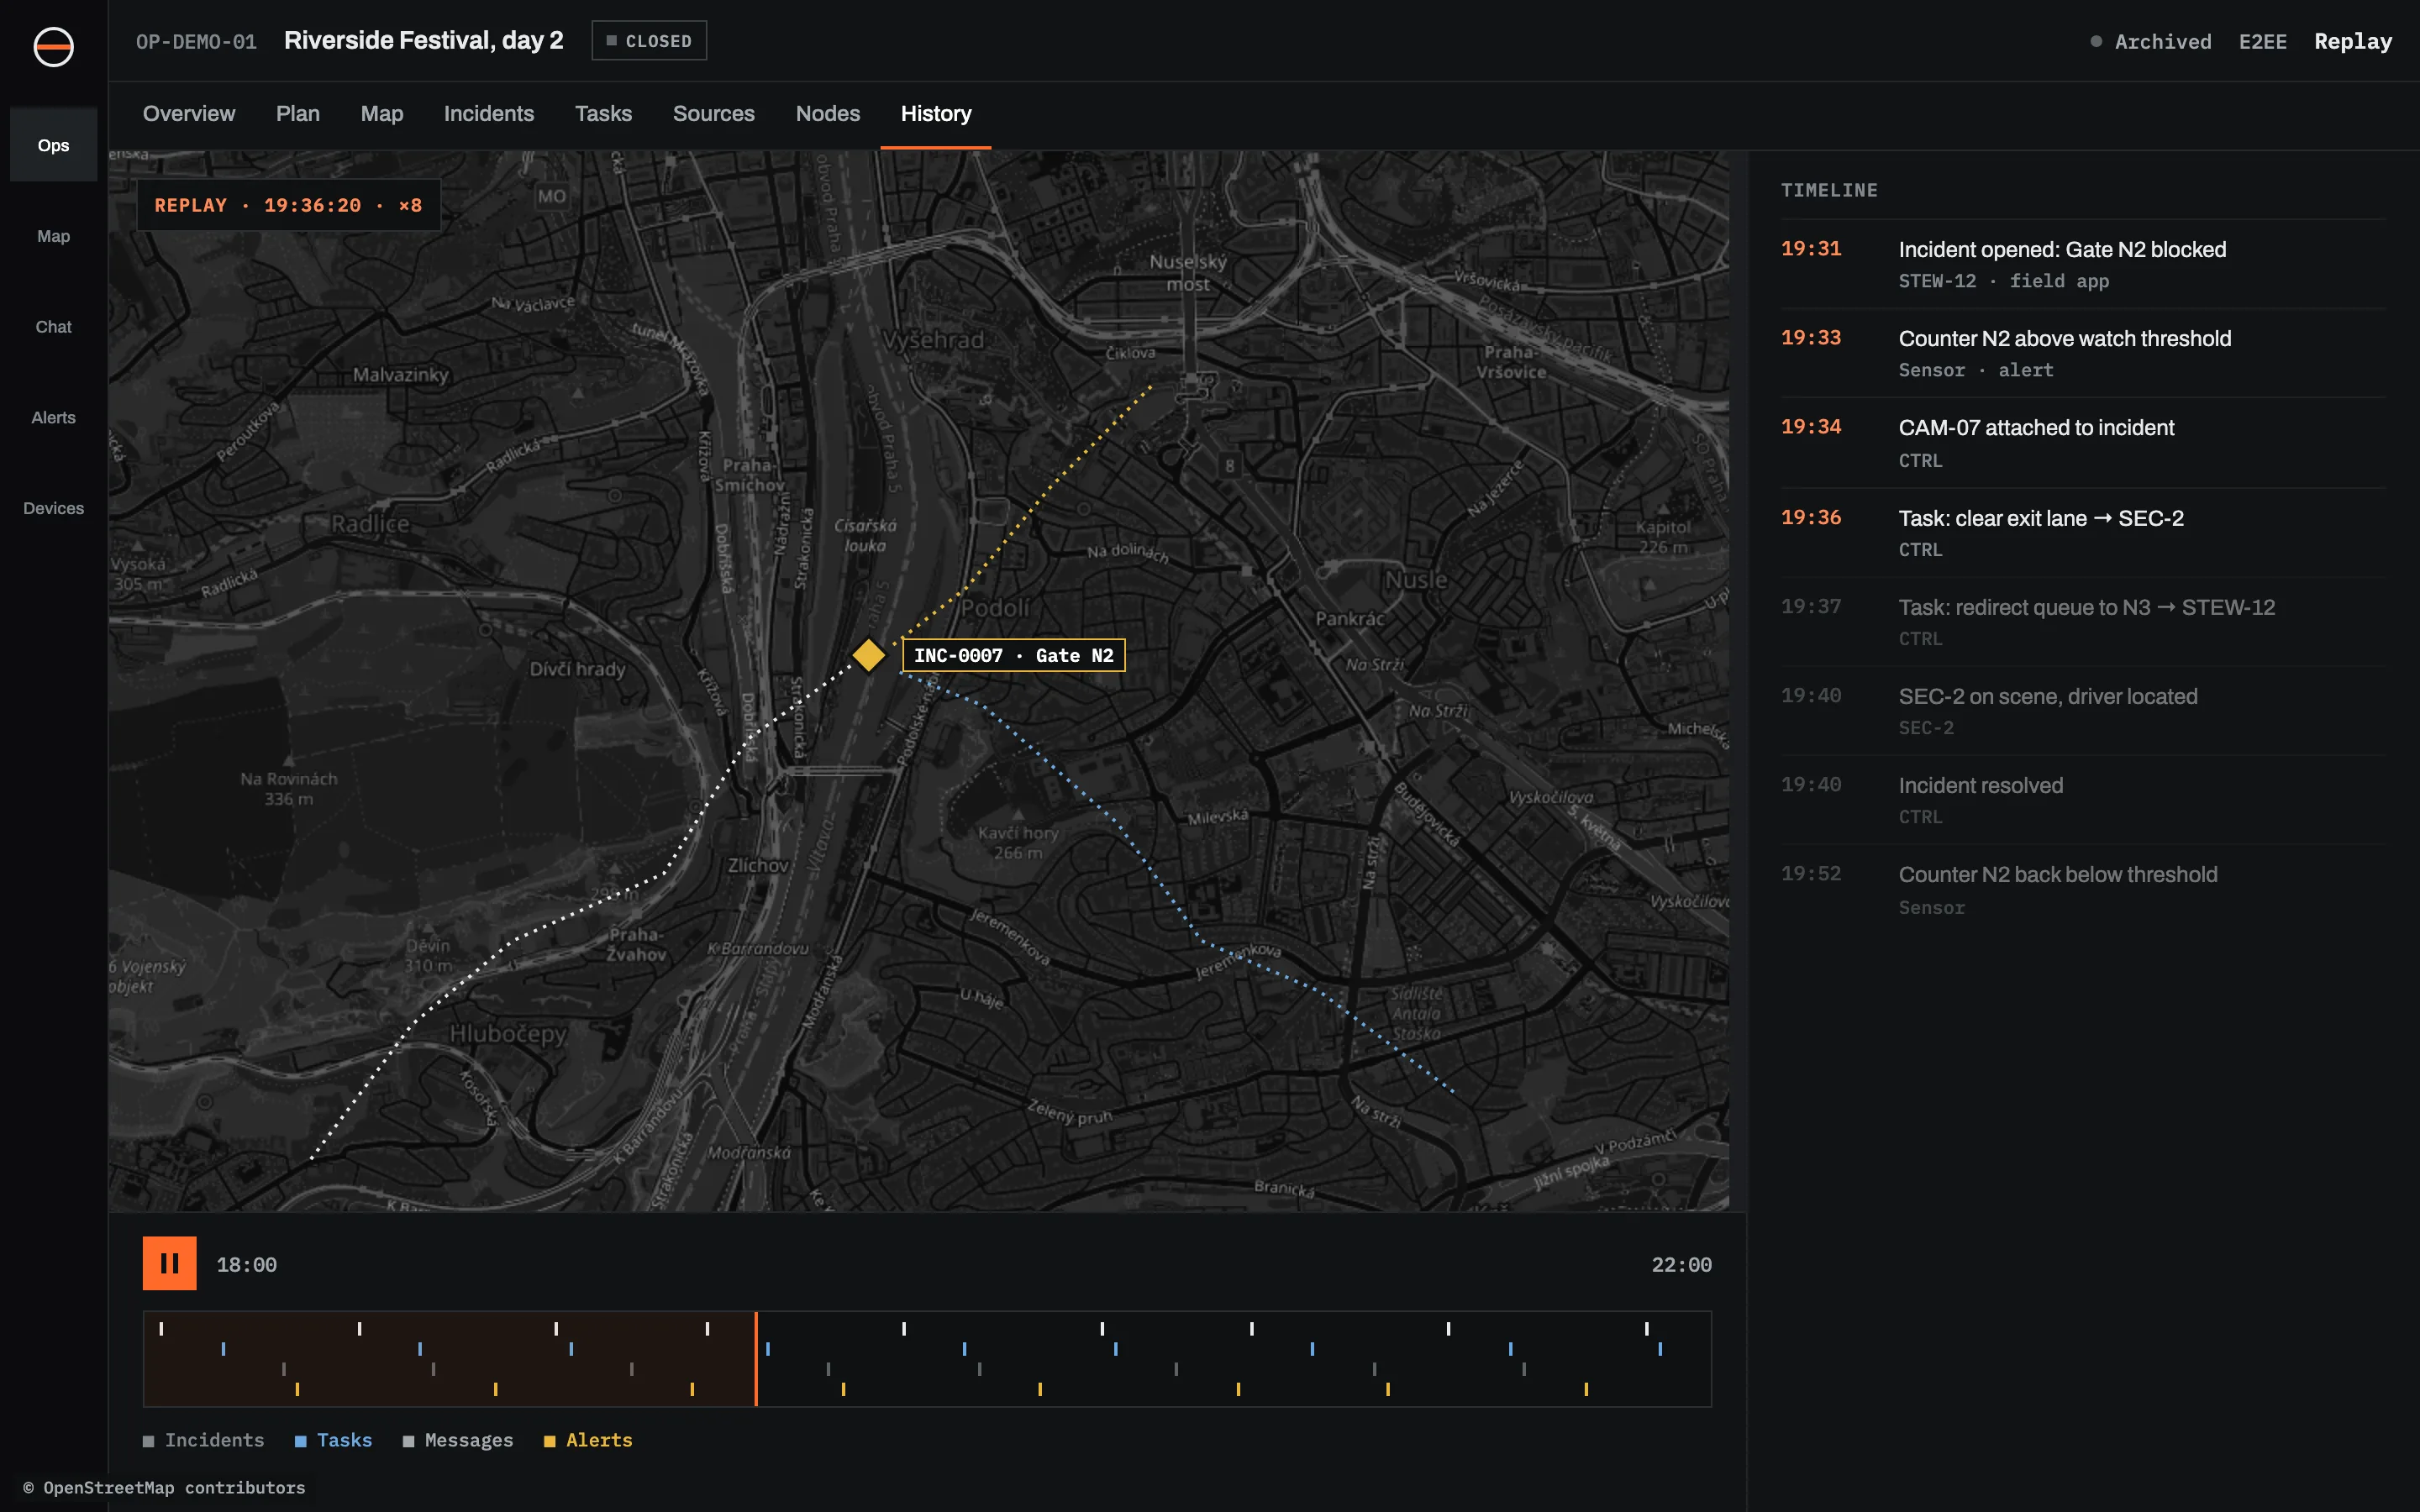
Task: Toggle the Messages legend filter
Action: point(458,1440)
